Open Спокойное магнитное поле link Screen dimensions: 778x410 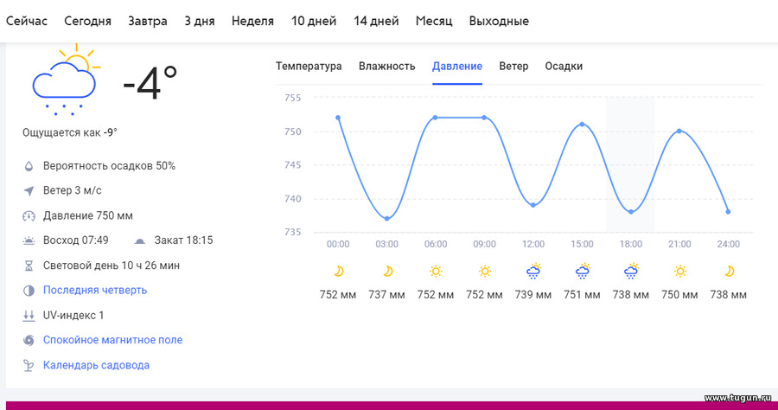112,340
